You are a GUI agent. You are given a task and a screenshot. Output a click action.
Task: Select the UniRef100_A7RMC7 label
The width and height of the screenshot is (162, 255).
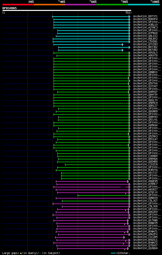145,184
